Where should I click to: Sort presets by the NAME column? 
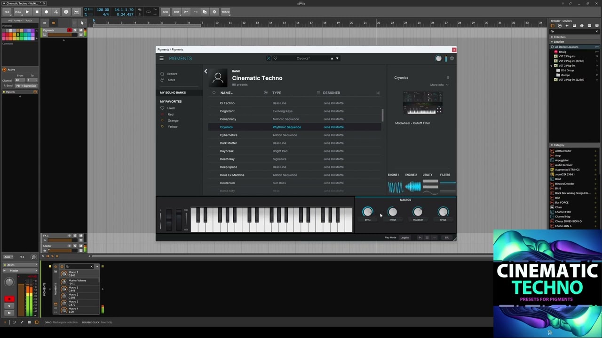coord(226,93)
